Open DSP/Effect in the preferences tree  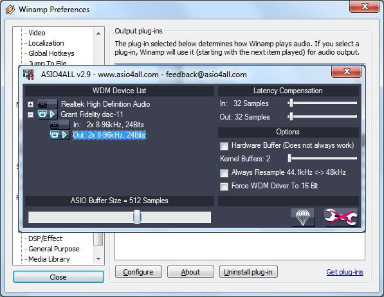pos(45,239)
